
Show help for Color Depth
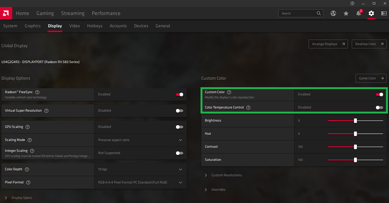(27, 169)
